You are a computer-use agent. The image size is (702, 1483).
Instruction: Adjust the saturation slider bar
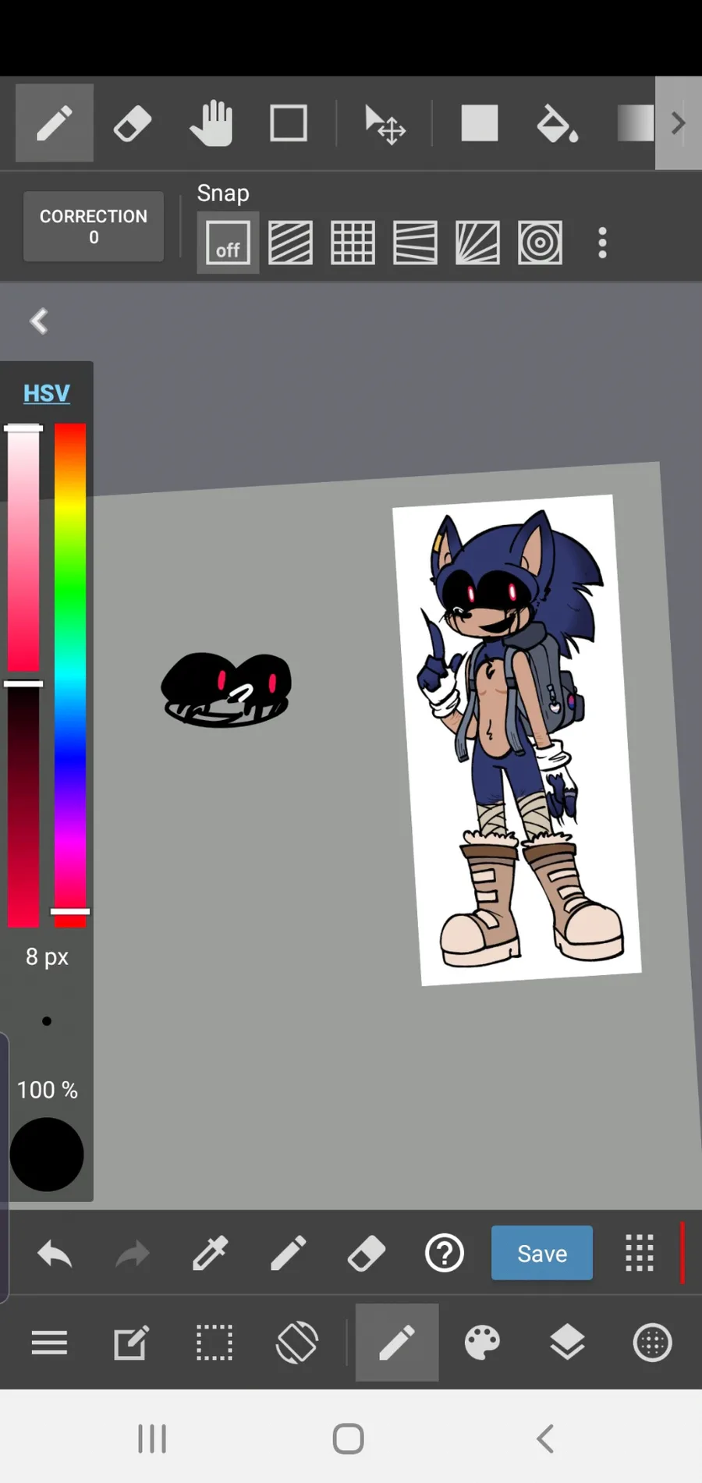point(23,548)
